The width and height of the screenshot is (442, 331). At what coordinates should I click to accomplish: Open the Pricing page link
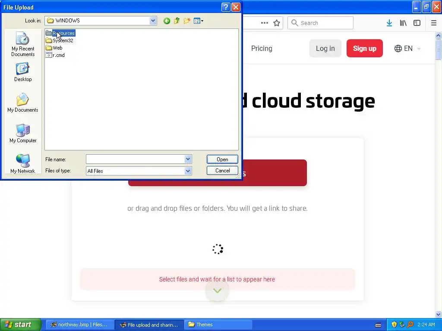click(x=262, y=48)
